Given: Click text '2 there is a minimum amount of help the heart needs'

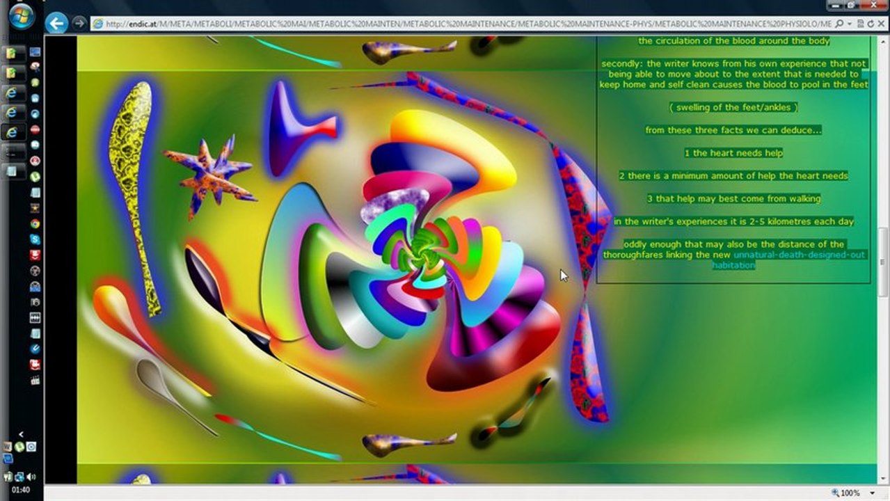Looking at the screenshot, I should [733, 176].
